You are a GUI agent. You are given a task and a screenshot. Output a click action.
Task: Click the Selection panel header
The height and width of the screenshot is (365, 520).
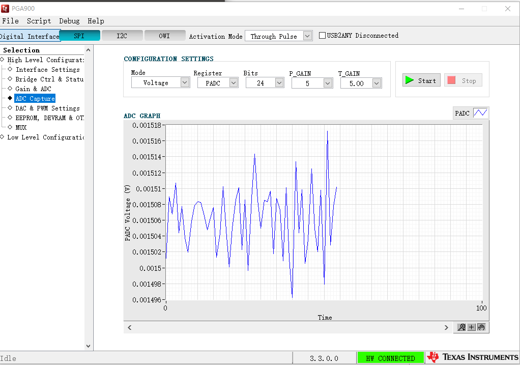[x=21, y=50]
